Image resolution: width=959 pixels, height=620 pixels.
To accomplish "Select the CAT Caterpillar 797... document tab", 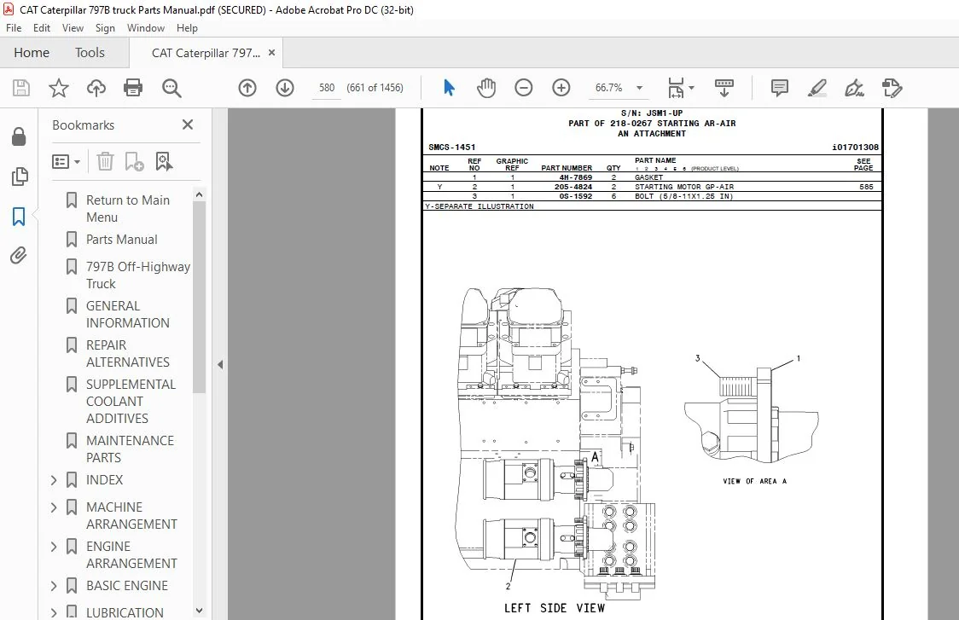I will pos(206,53).
